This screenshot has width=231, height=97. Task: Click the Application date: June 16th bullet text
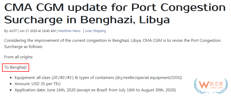[95, 90]
